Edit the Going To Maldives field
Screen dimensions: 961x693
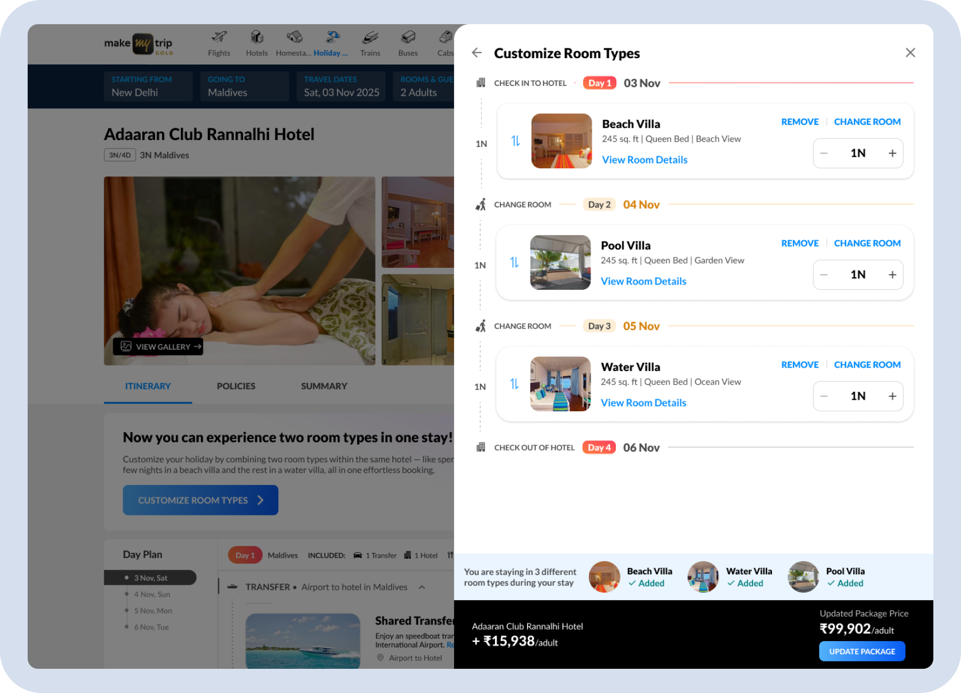click(244, 86)
